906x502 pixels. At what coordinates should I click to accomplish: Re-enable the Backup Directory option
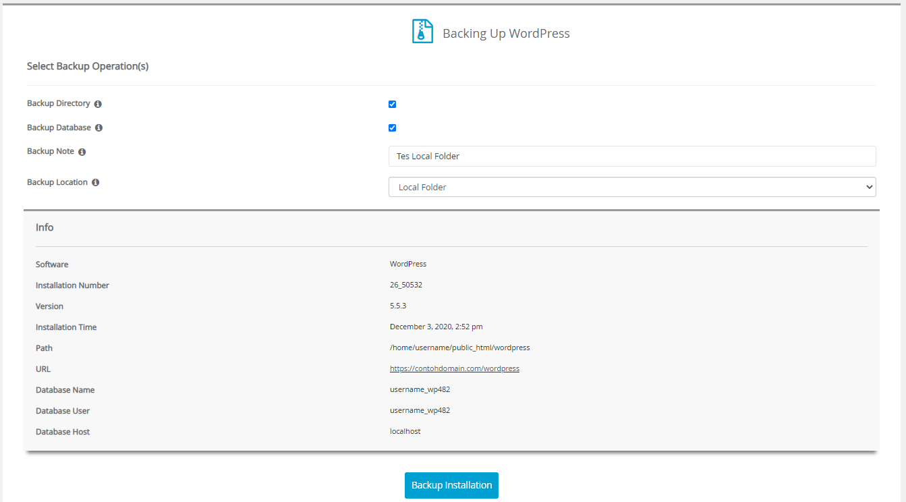[392, 104]
